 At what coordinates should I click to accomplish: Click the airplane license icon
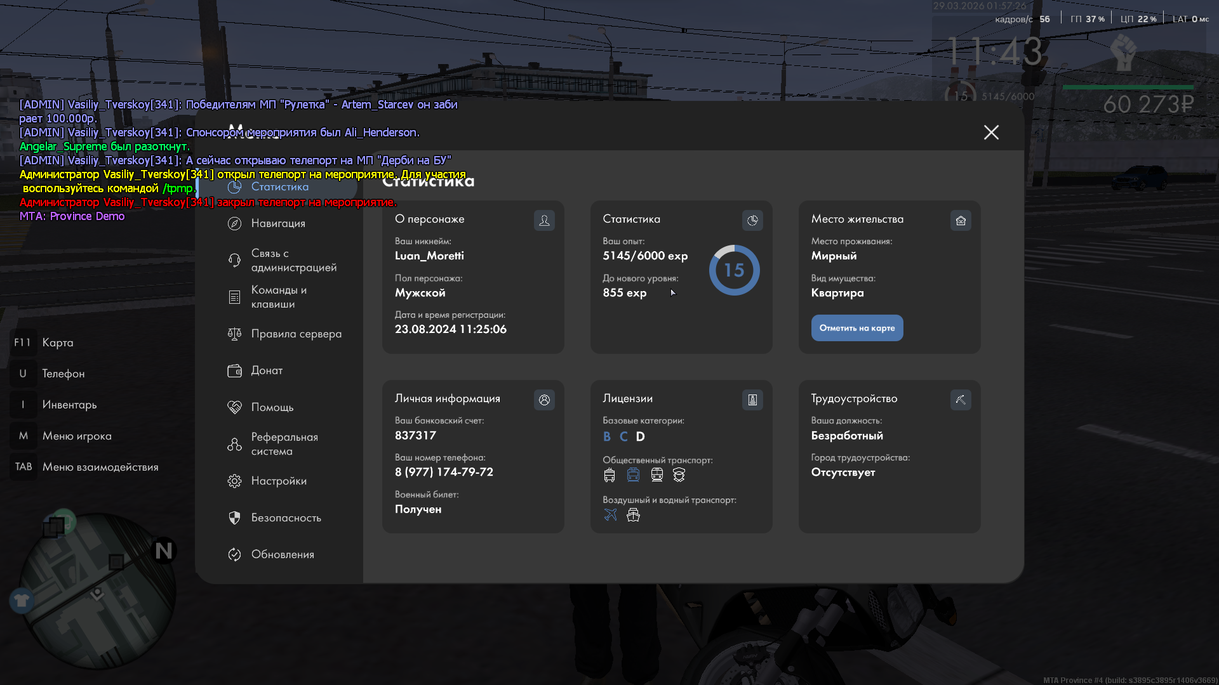[x=610, y=514]
